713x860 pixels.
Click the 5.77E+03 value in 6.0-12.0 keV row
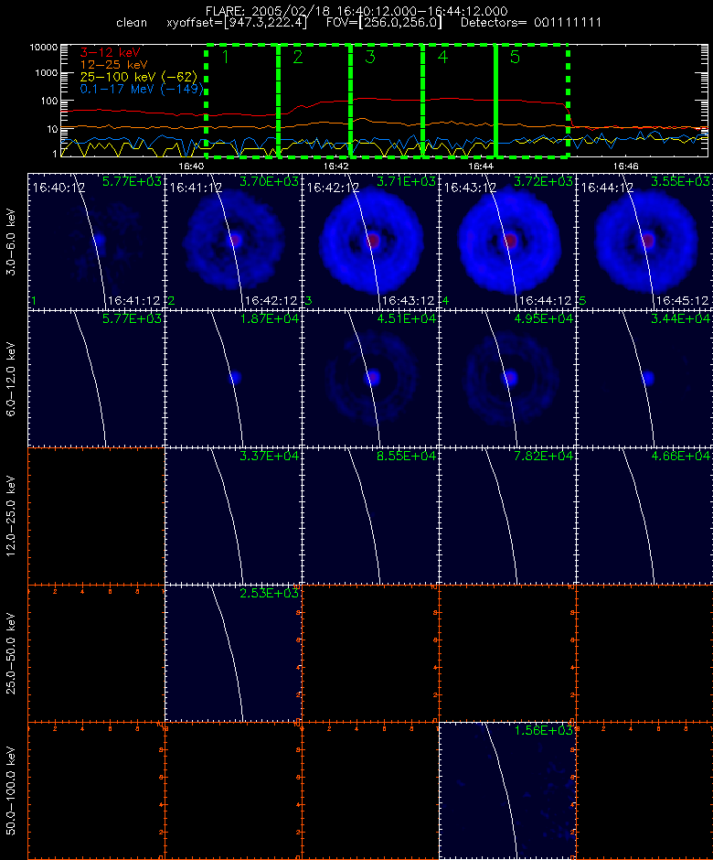pyautogui.click(x=132, y=318)
